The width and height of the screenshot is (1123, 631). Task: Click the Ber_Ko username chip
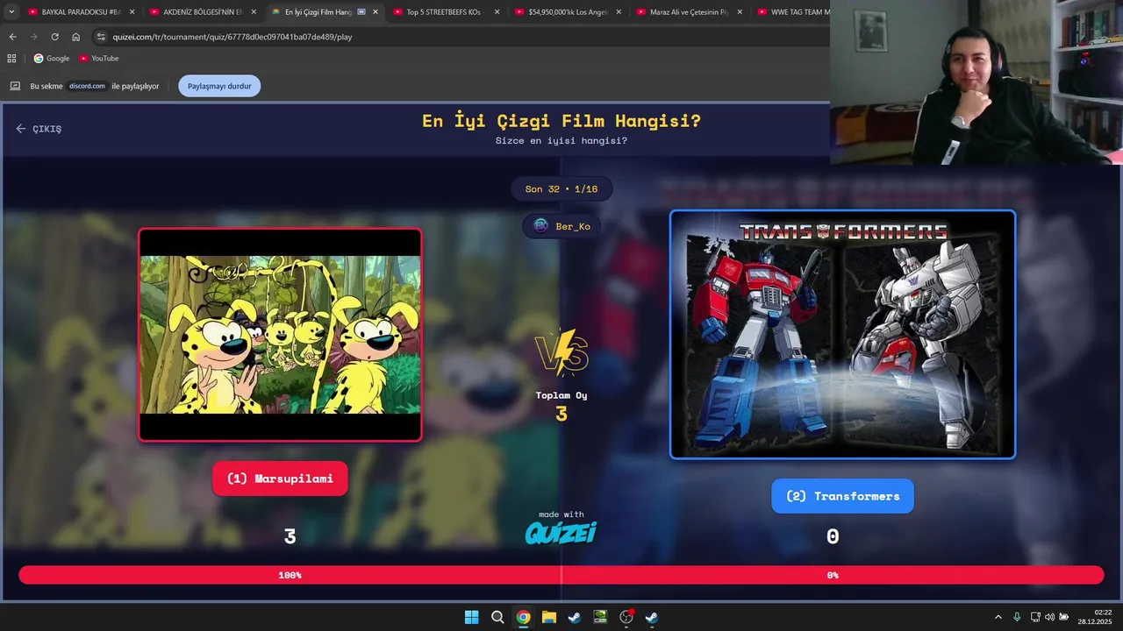[x=561, y=226]
